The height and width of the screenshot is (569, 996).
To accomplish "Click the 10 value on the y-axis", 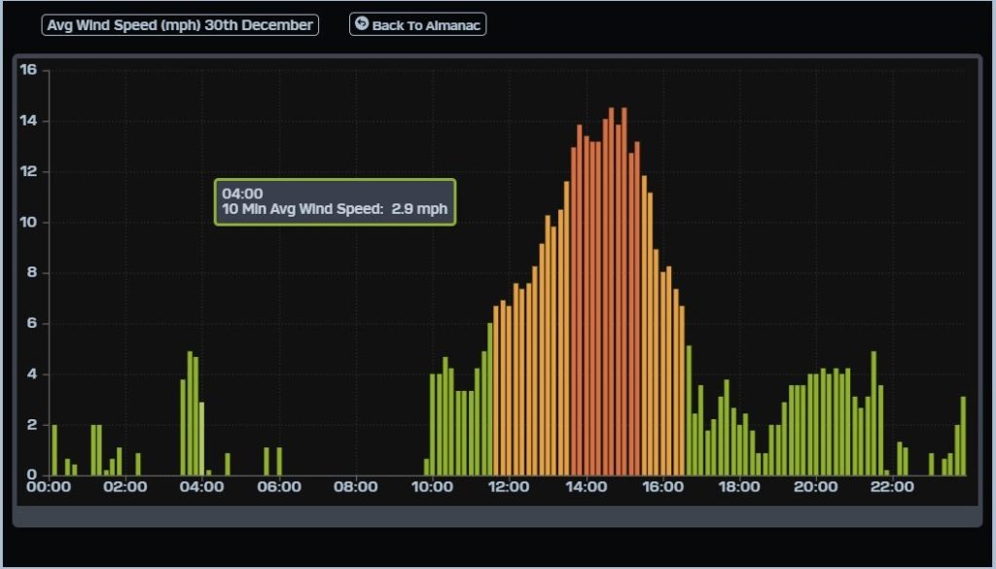I will click(28, 222).
